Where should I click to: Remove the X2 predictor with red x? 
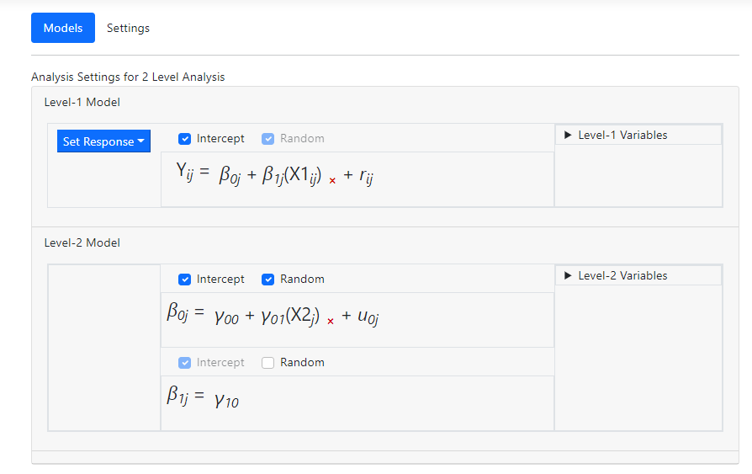[331, 322]
